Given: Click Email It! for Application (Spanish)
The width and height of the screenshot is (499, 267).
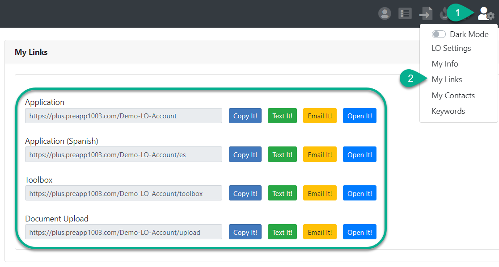Looking at the screenshot, I should click(x=320, y=155).
